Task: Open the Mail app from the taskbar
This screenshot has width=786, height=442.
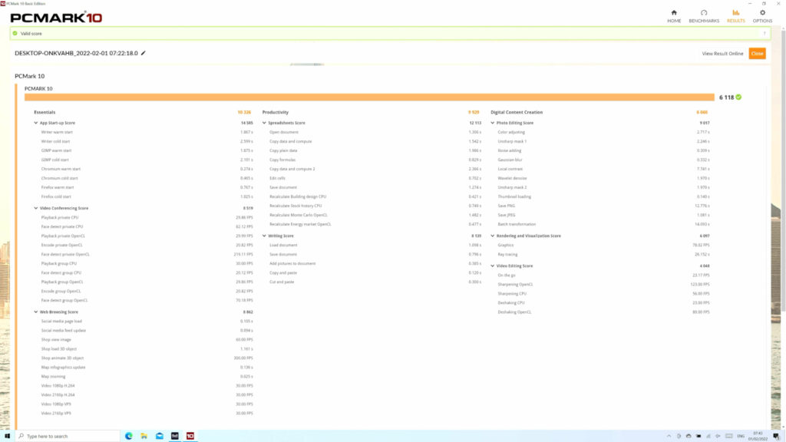Action: pyautogui.click(x=160, y=436)
